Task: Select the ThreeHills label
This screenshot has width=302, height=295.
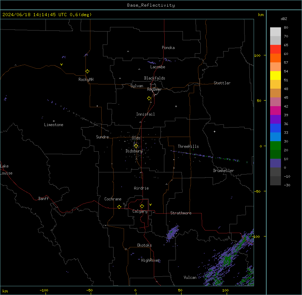Action: coord(188,146)
